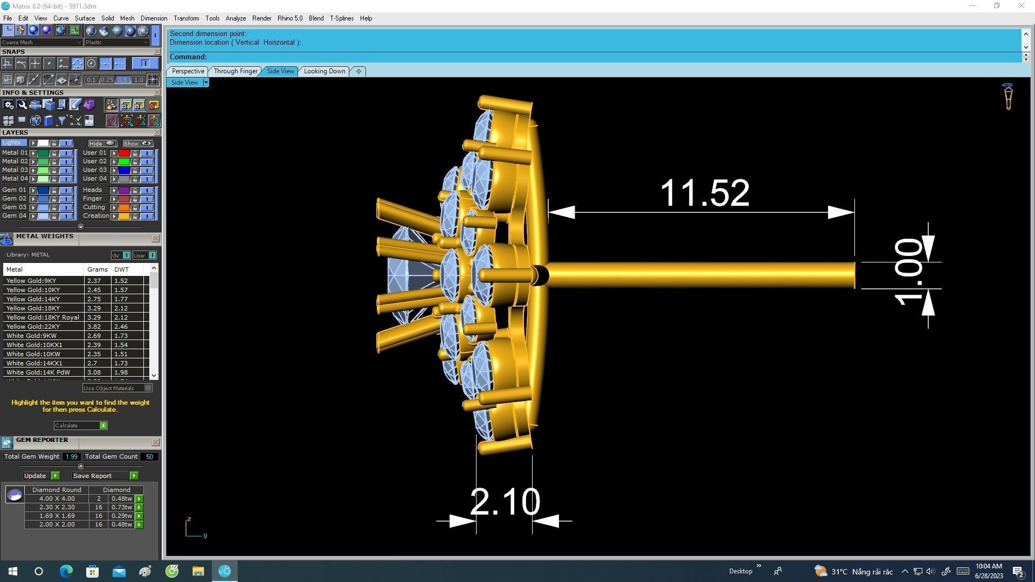1035x582 pixels.
Task: Toggle the Metal 01 layer on/off switch
Action: [x=66, y=153]
